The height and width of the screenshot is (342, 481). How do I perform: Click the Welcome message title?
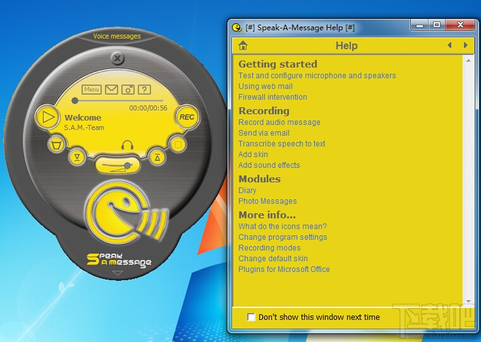tap(83, 117)
